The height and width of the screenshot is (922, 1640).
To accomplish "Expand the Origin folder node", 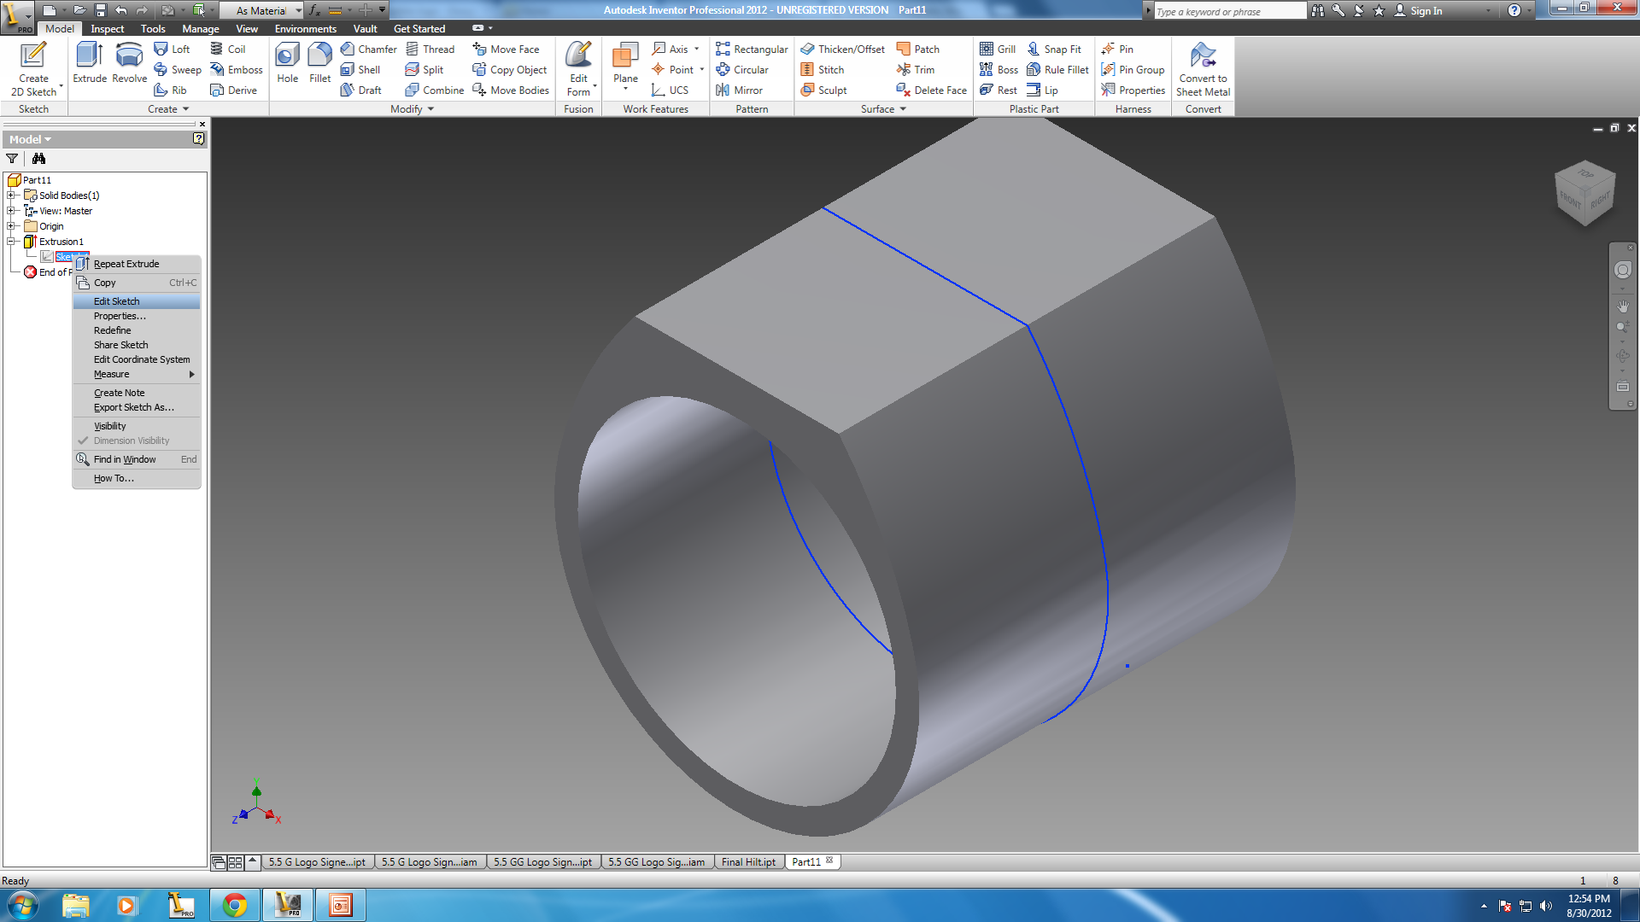I will pos(12,226).
